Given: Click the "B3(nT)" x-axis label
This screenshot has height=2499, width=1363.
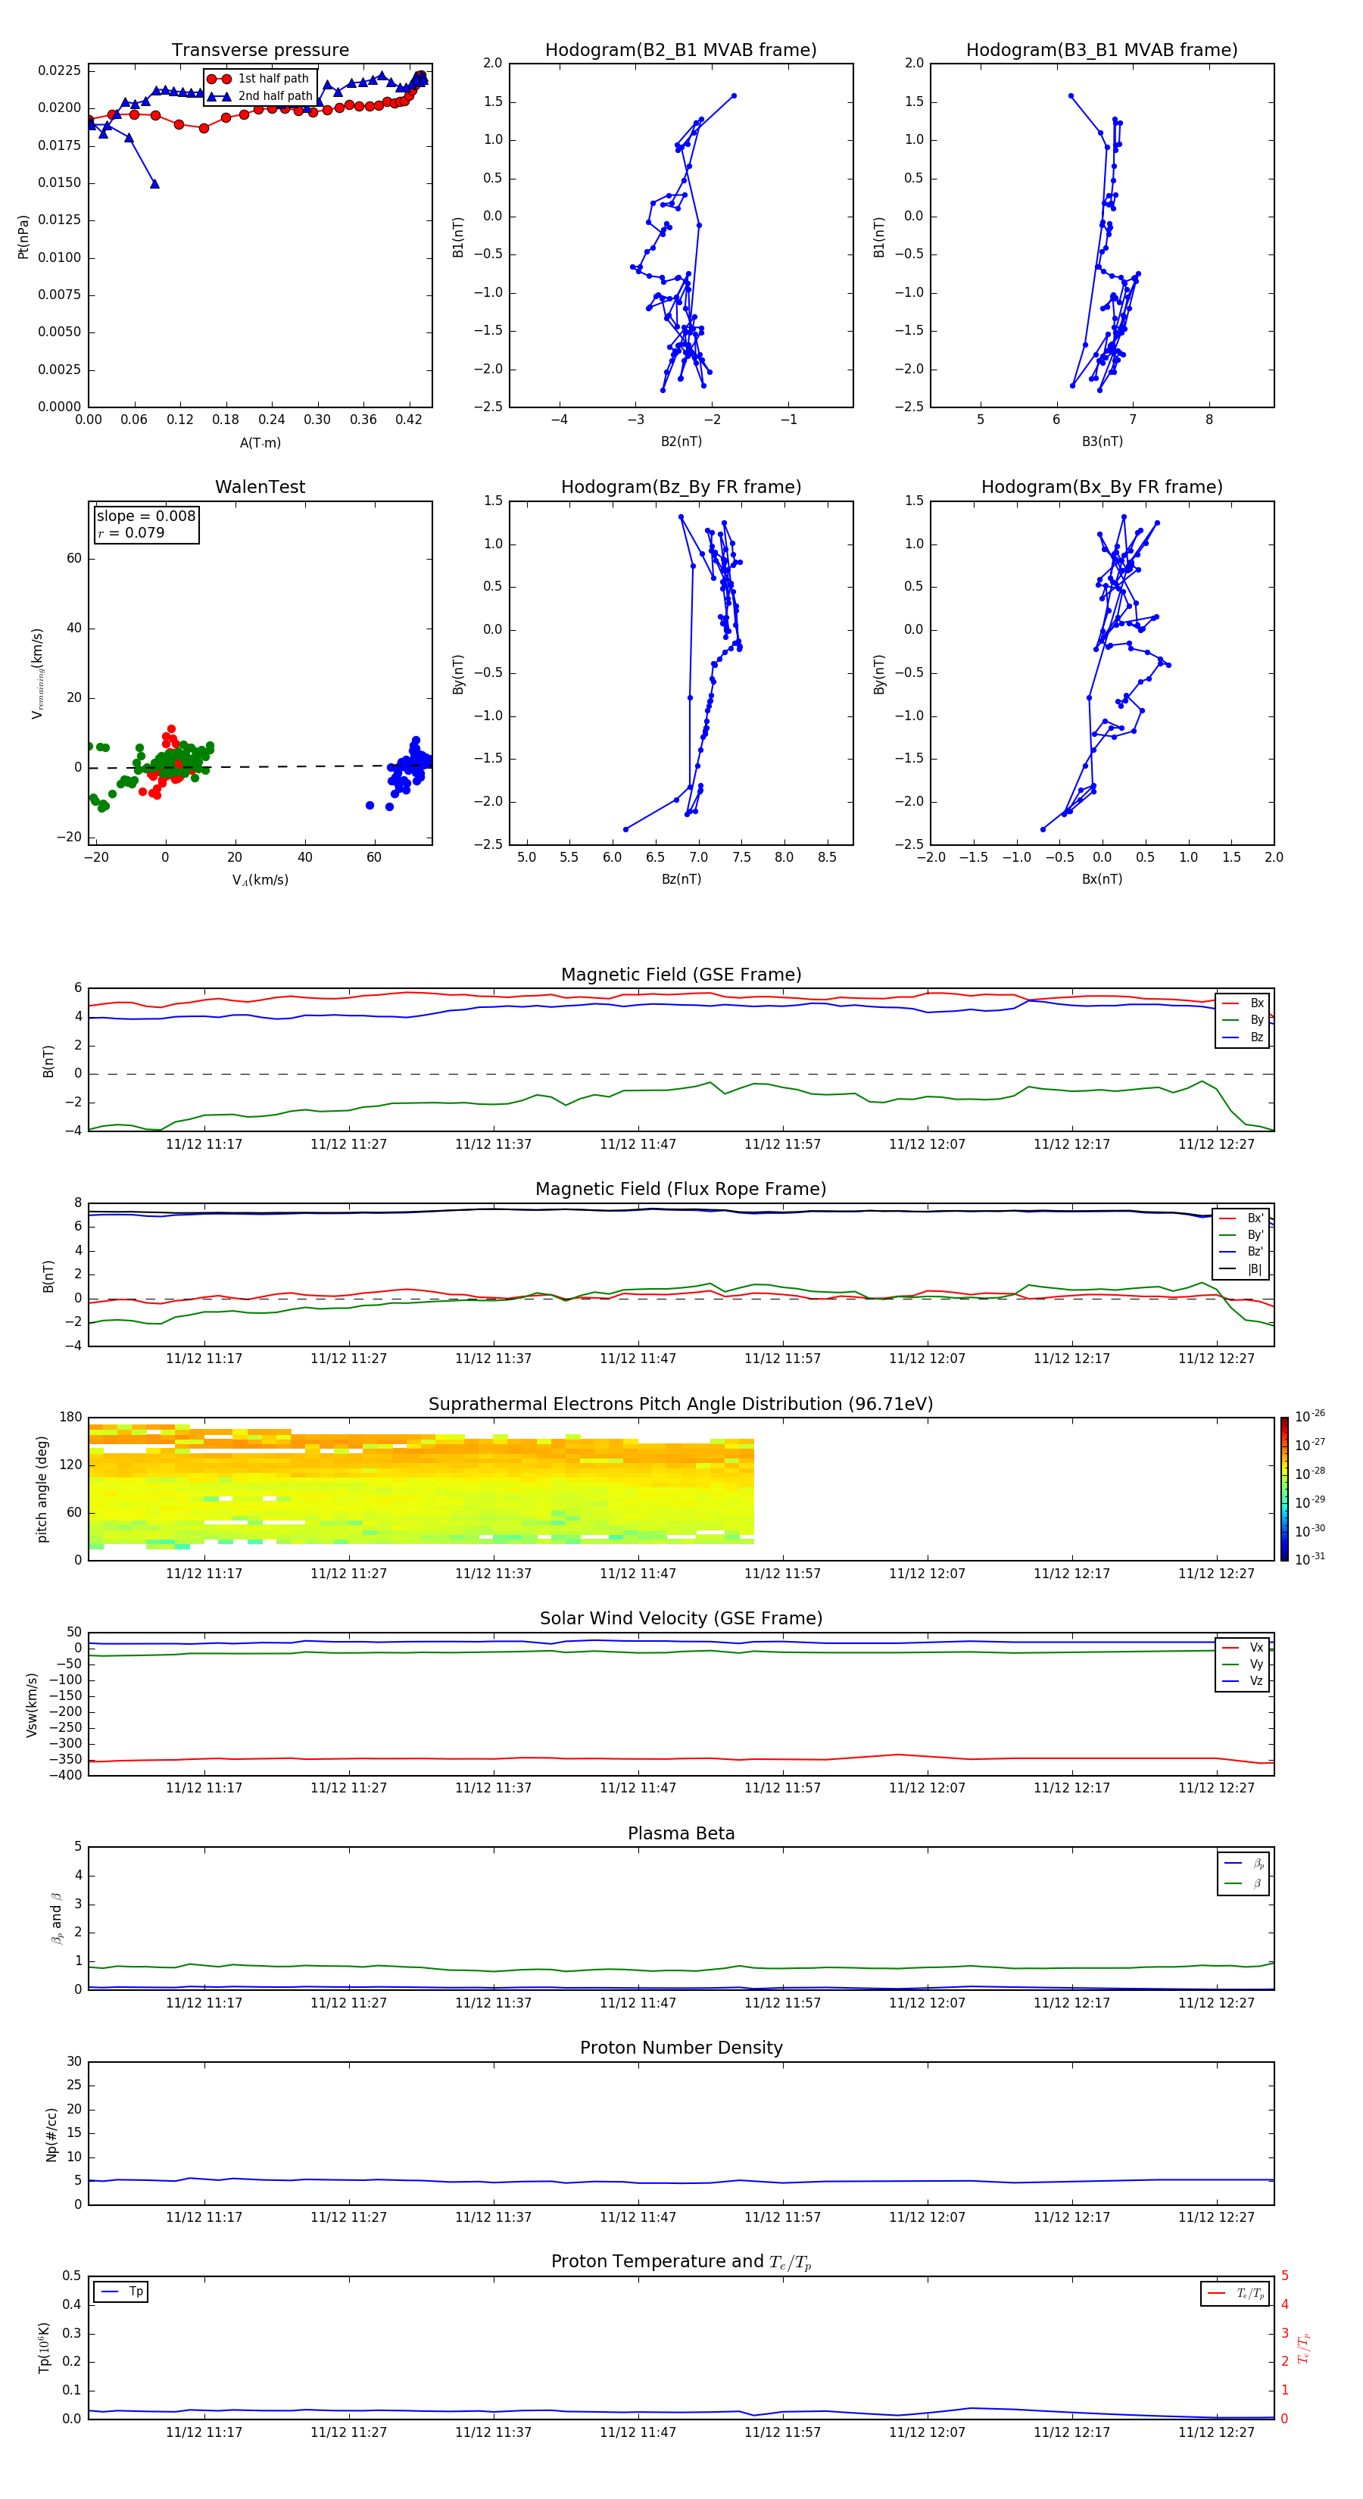Looking at the screenshot, I should pyautogui.click(x=1102, y=441).
